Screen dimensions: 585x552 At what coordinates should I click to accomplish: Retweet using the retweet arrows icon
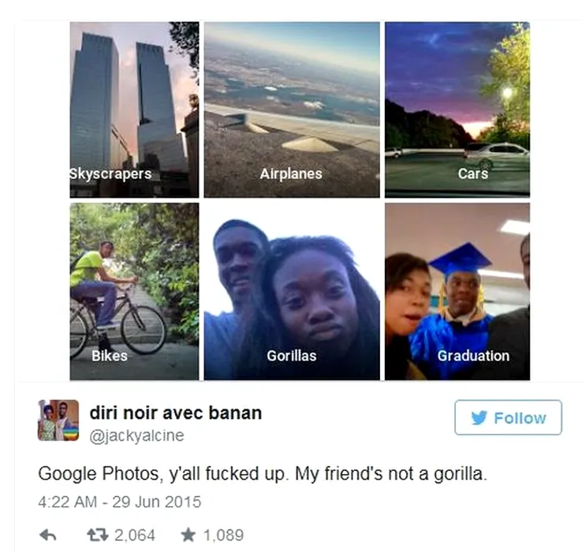click(x=98, y=535)
